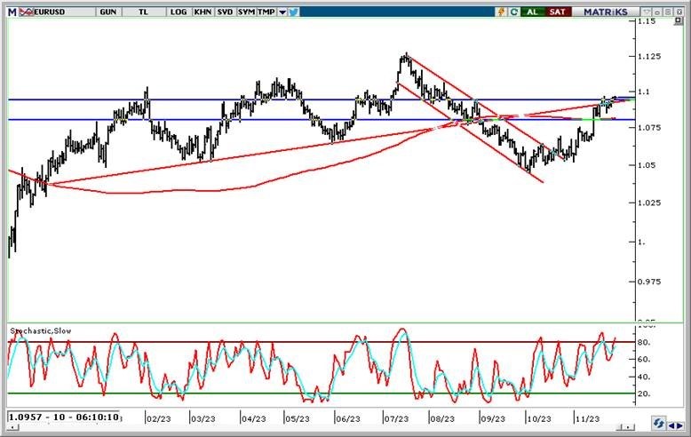Open the TL currency dropdown
Screen dimensions: 691x437
(x=142, y=12)
